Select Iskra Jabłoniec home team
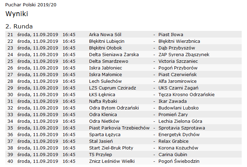 pos(106,68)
